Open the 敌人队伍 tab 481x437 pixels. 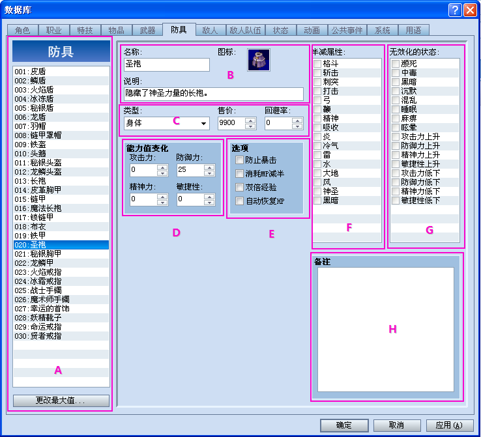[x=246, y=31]
